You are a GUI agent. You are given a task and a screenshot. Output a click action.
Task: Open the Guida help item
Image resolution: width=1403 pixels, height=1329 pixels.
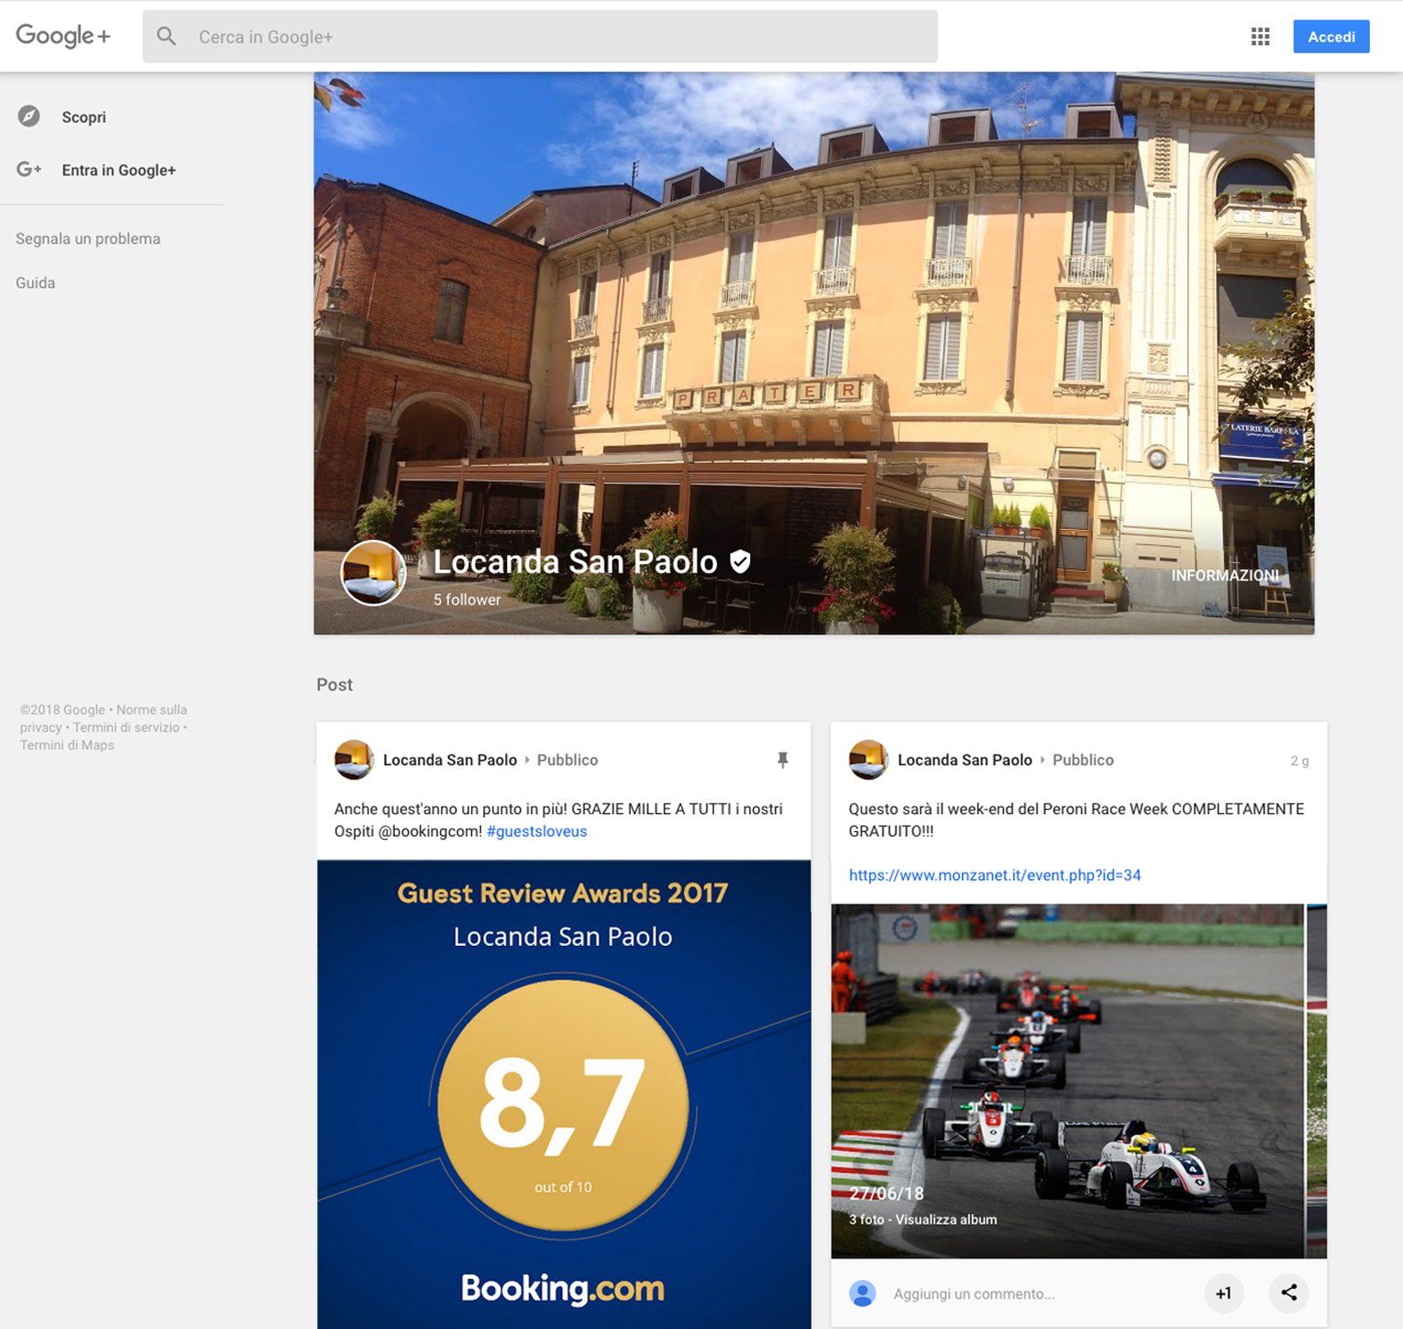point(36,282)
